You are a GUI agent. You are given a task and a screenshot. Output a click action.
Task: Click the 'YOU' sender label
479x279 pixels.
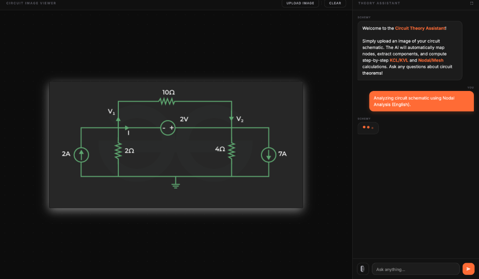pyautogui.click(x=471, y=88)
